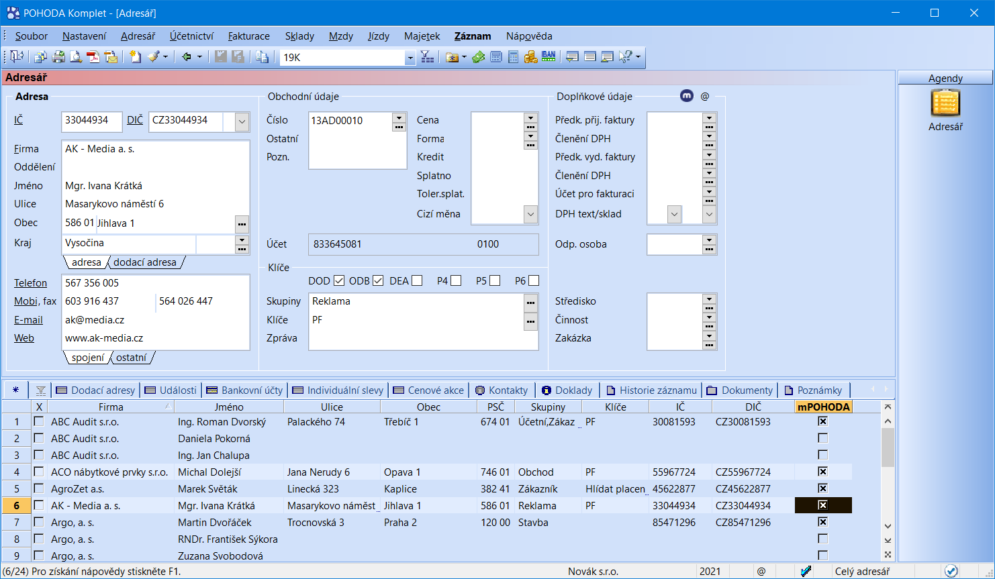The width and height of the screenshot is (995, 579).
Task: Toggle the ODB key checkbox
Action: coord(378,280)
